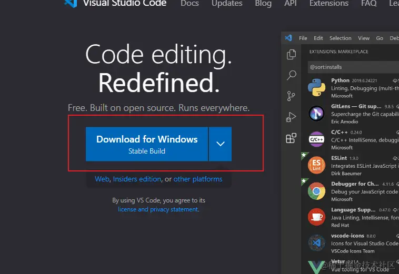
Task: Click the Python extension title
Action: 340,80
